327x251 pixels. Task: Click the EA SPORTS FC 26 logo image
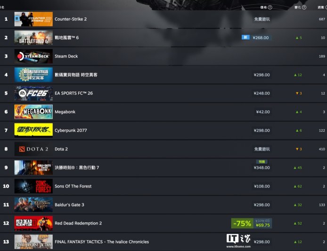point(33,93)
